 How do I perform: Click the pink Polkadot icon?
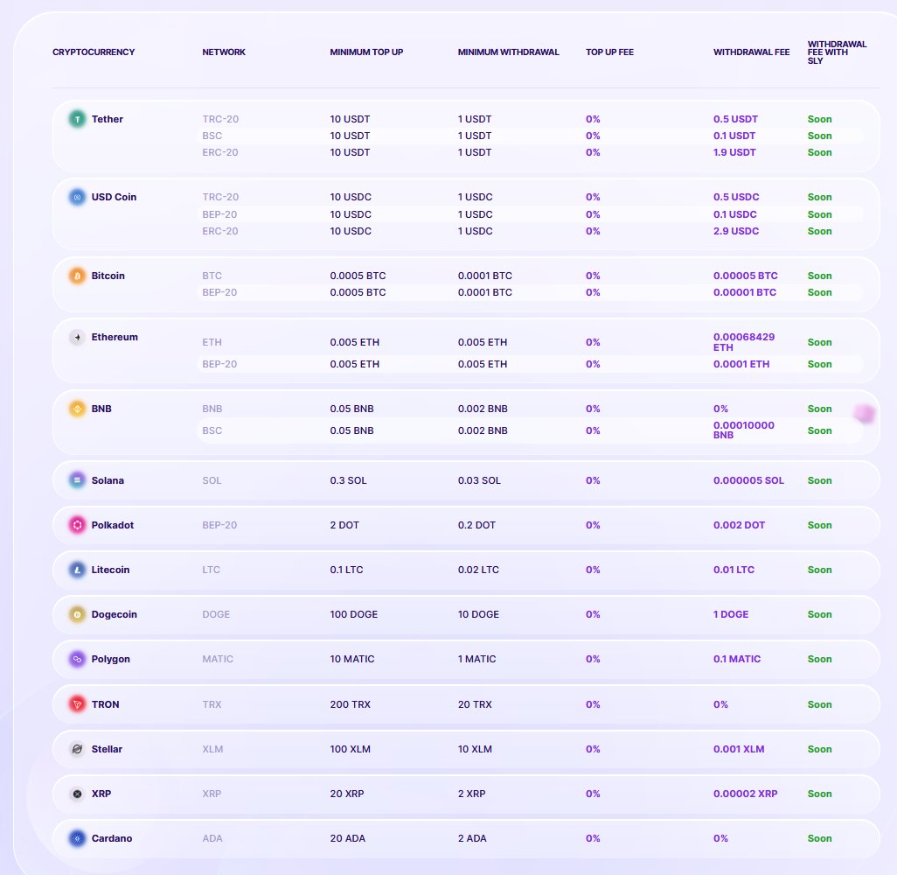77,525
